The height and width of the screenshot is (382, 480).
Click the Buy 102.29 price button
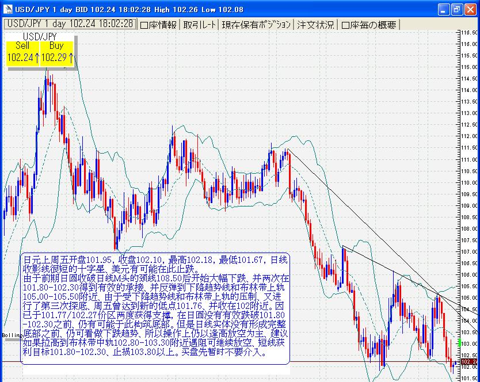57,52
